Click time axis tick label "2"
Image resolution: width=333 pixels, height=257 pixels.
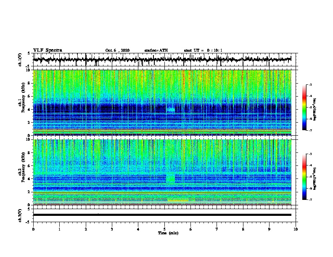[86, 229]
